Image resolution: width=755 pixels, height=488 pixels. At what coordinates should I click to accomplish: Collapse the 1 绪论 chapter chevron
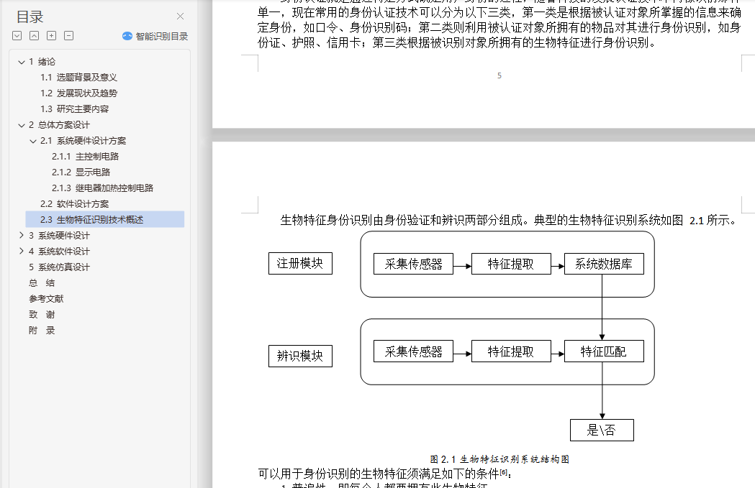pos(21,62)
